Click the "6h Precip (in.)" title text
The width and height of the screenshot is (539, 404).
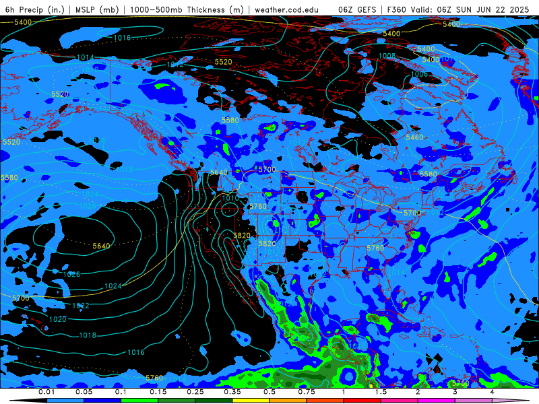[x=35, y=9]
